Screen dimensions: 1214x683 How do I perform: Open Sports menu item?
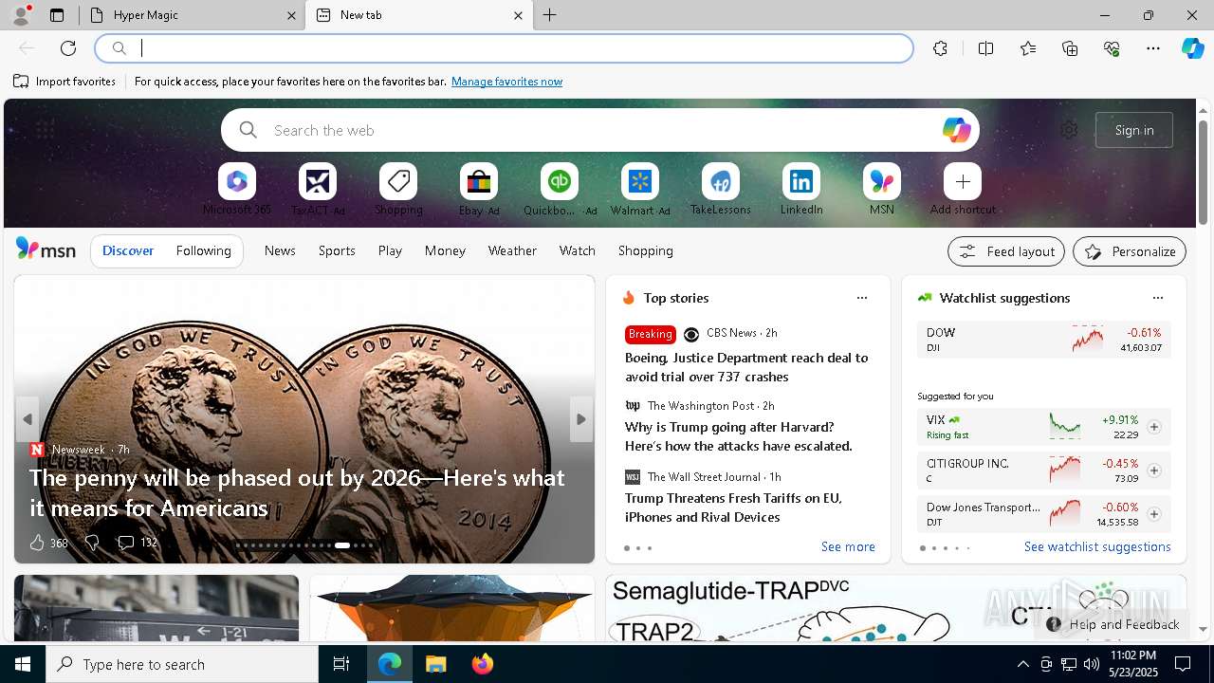[x=337, y=250]
